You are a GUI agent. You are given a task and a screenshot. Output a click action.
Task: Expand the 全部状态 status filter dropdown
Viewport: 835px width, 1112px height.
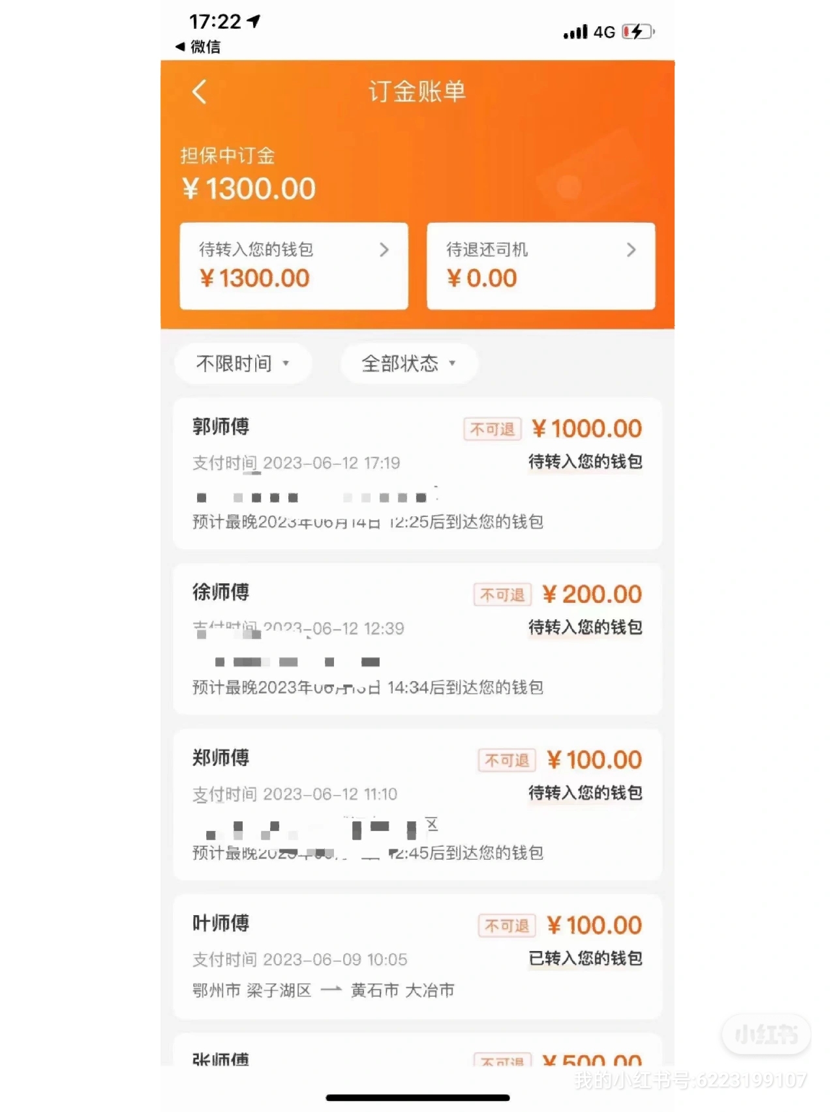coord(409,363)
